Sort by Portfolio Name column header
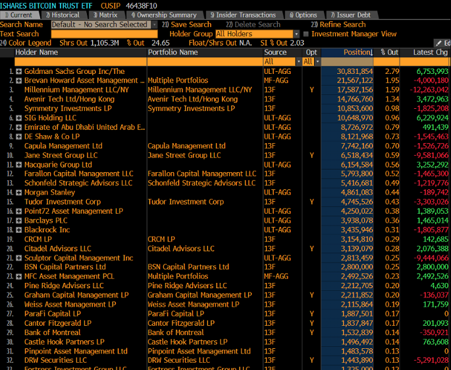Screen dimensions: 451x370 point(172,53)
